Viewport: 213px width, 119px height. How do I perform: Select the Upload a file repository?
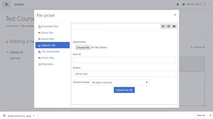[x=53, y=45]
